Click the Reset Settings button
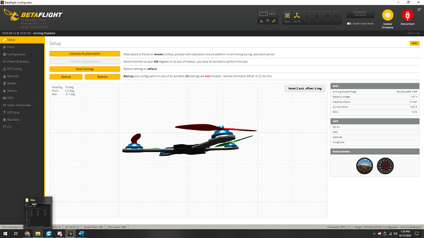The height and width of the screenshot is (238, 424). [x=85, y=69]
